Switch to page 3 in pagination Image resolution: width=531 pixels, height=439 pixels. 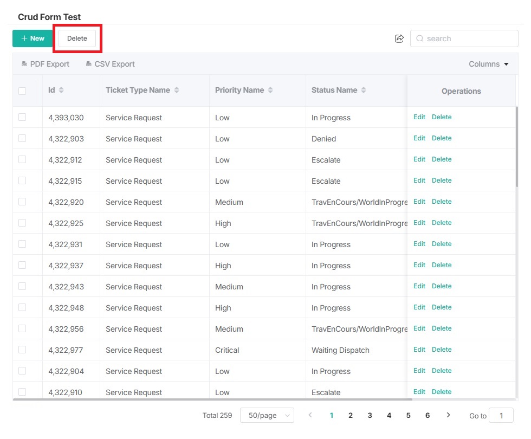370,415
